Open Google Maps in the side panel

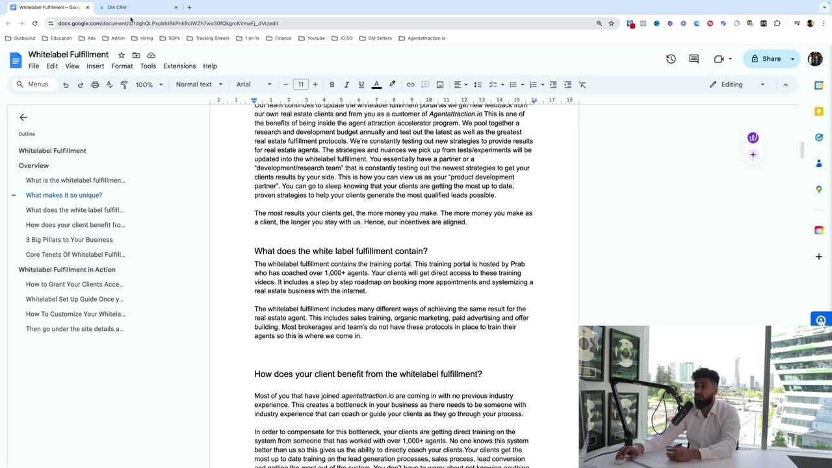coord(819,189)
